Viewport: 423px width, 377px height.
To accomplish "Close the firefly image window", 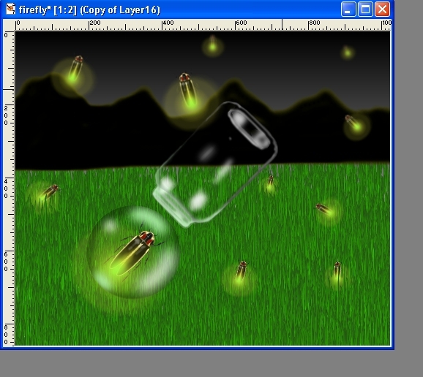I will [382, 9].
